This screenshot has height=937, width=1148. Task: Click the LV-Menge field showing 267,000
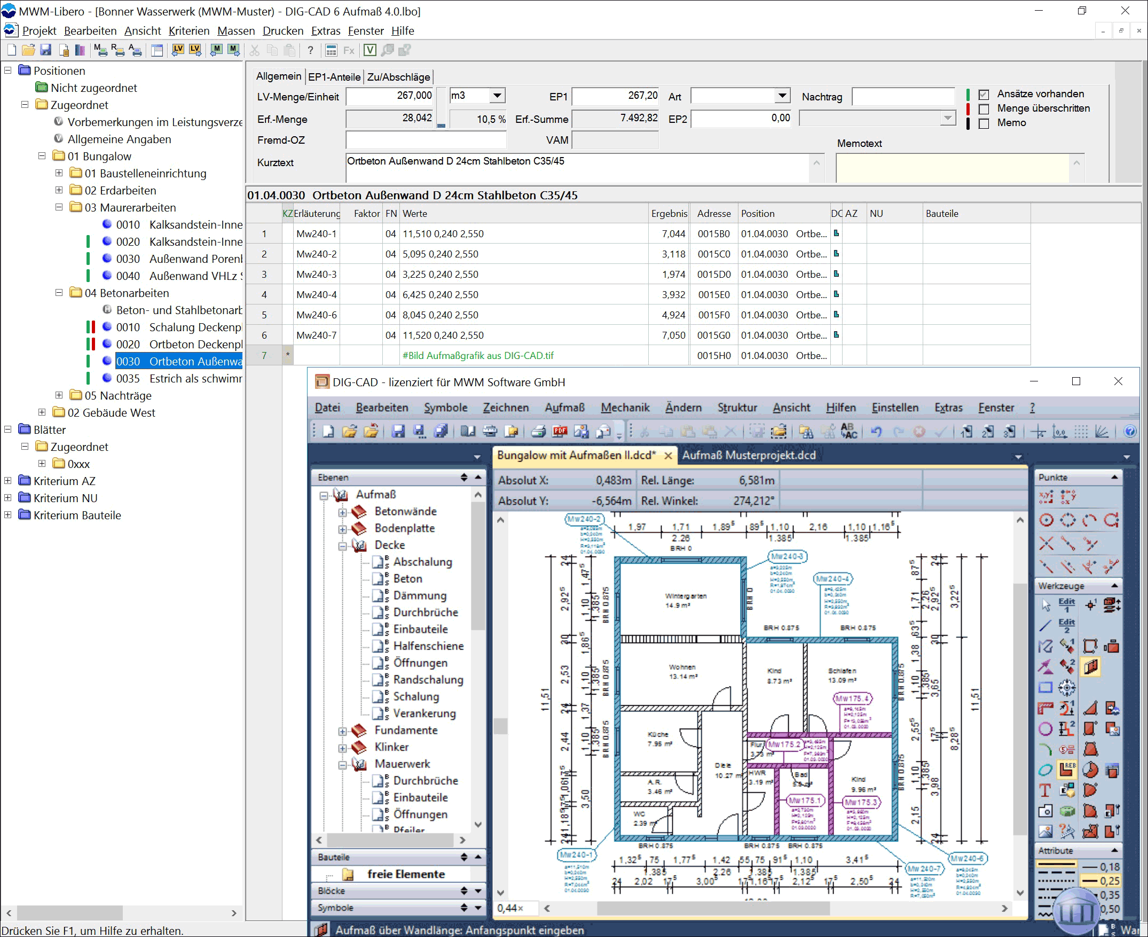pos(390,96)
